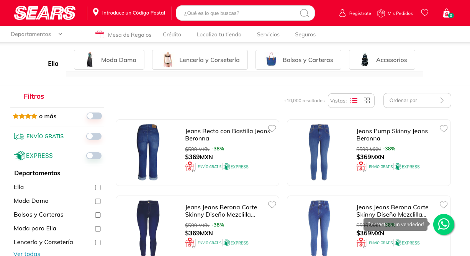
Task: Open Jeans Recto con Bastilla product image
Action: 148,152
